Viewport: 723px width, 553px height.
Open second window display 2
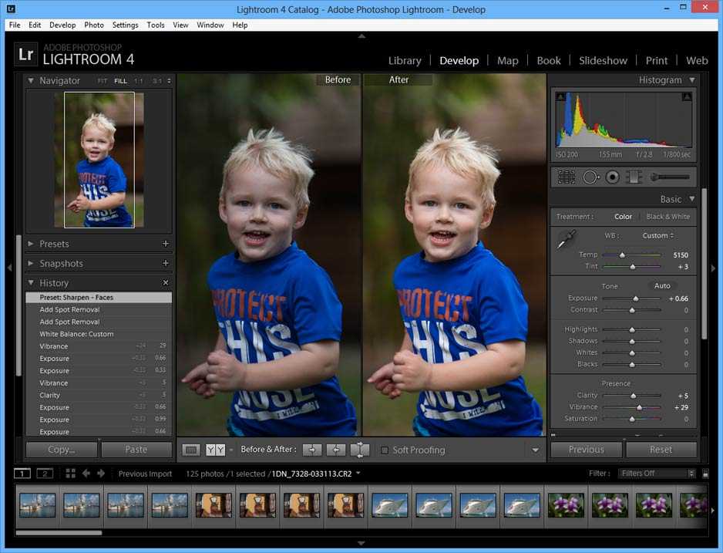pyautogui.click(x=45, y=474)
